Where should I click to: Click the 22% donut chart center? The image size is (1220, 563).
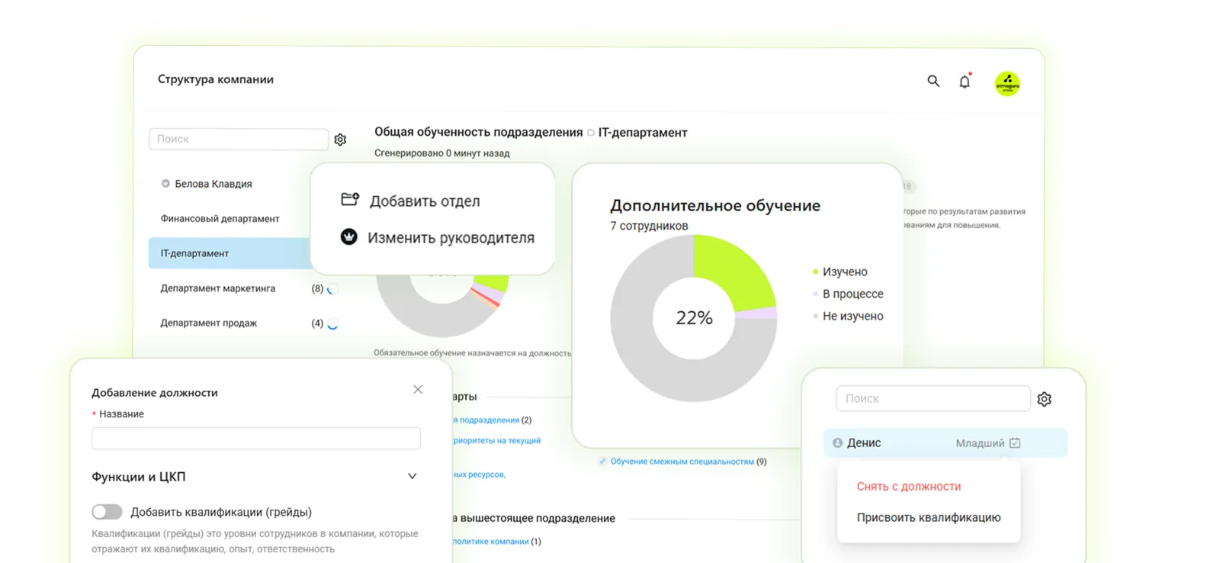pos(694,318)
